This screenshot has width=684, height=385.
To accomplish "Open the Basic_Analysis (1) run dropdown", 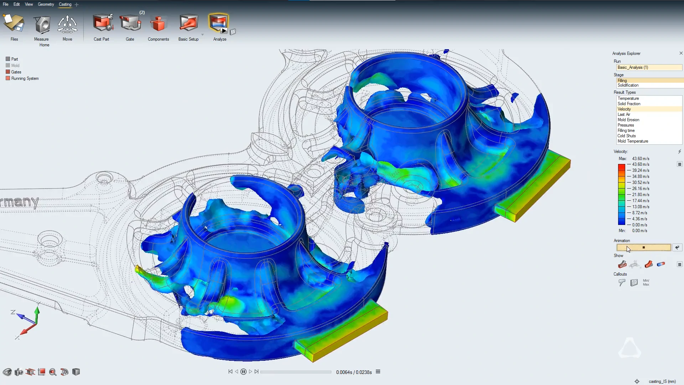I will pos(649,67).
